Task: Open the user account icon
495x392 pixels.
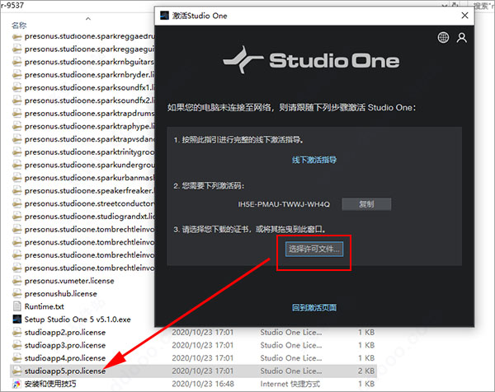Action: point(461,38)
